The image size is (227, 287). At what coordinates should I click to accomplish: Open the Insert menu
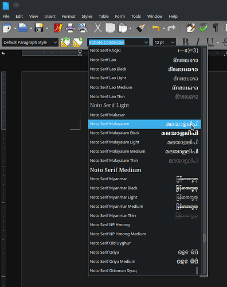[50, 17]
